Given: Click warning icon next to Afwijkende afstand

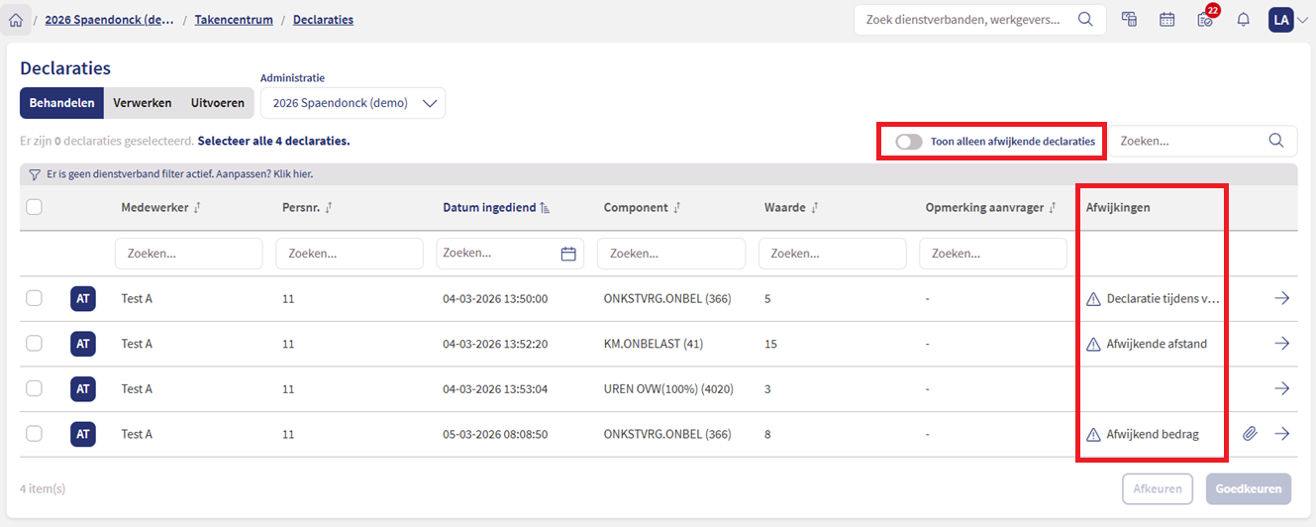Looking at the screenshot, I should click(x=1093, y=344).
